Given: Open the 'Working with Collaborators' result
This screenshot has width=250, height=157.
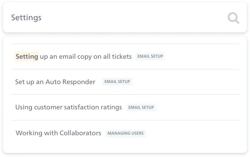Looking at the screenshot, I should click(58, 133).
